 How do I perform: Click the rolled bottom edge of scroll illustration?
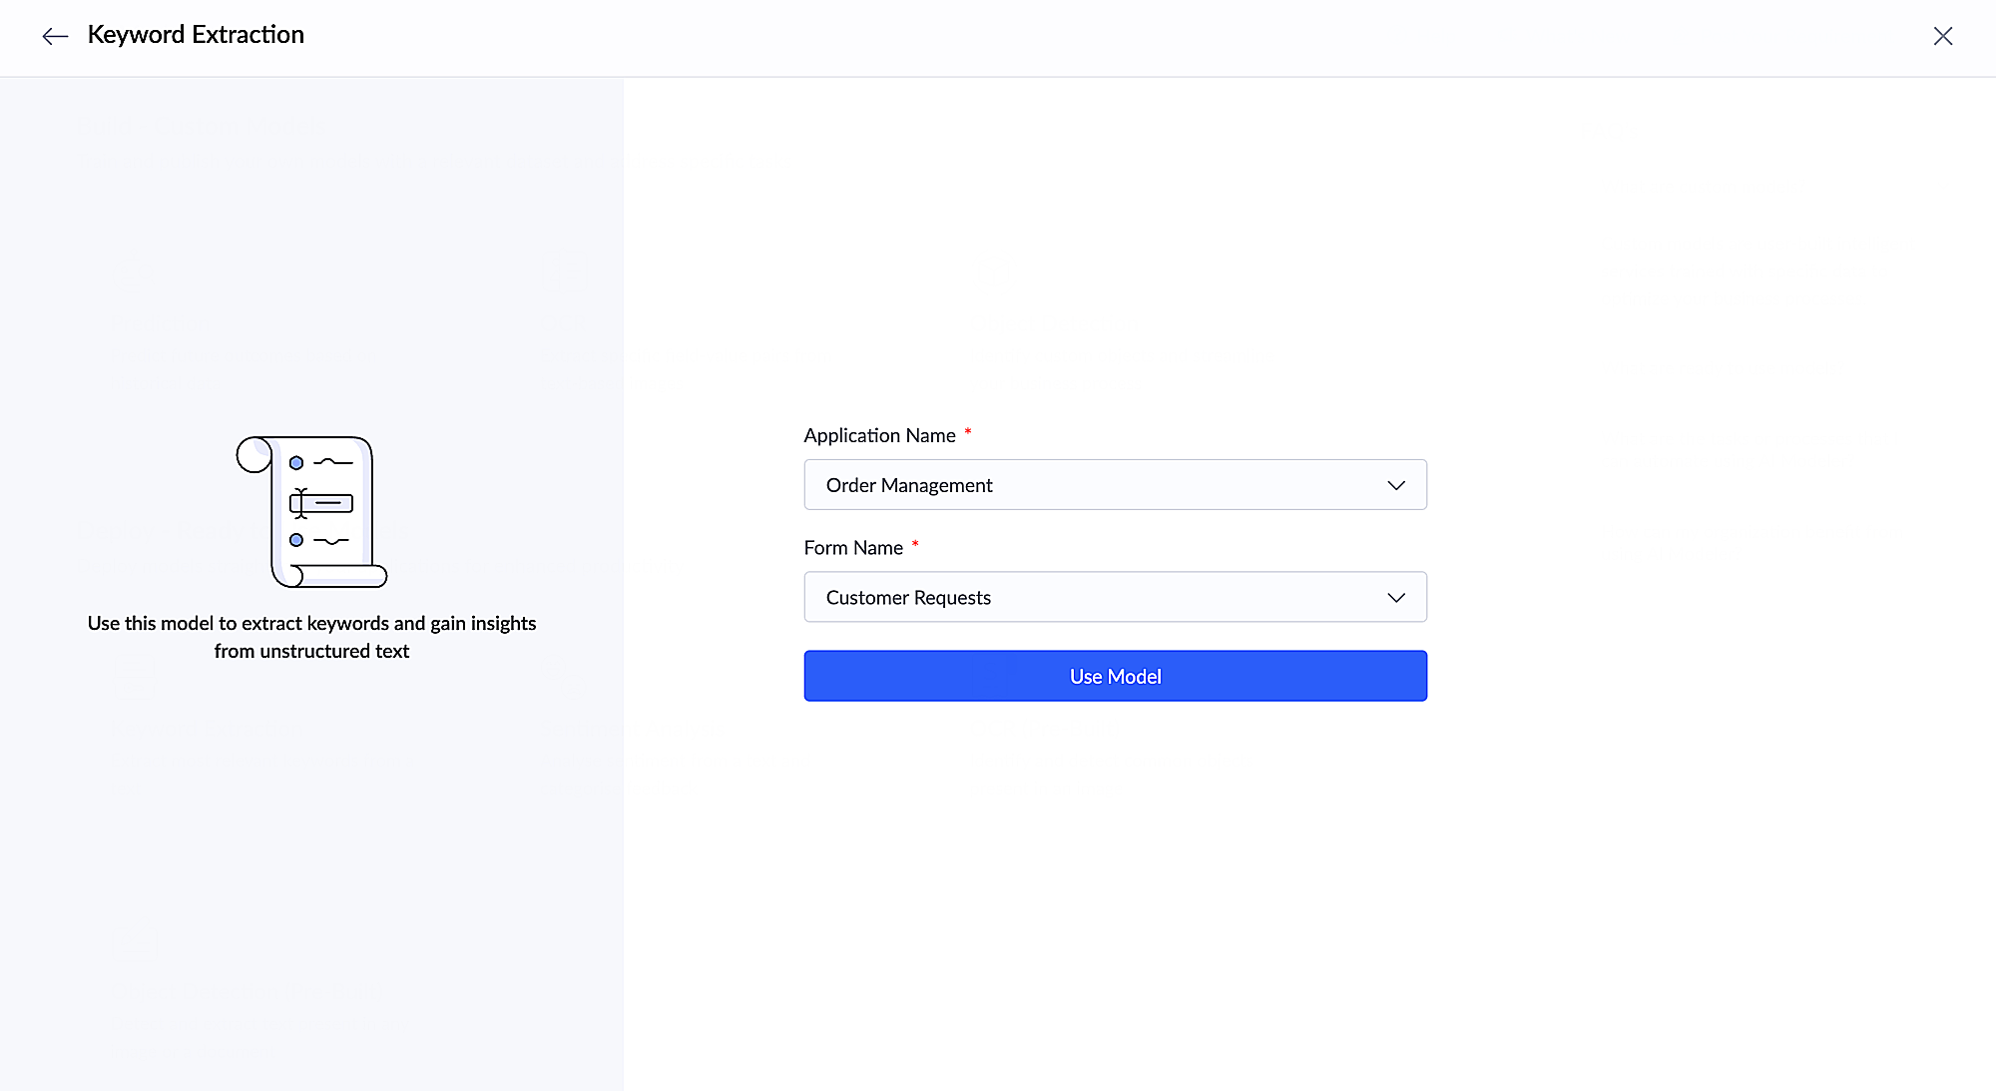(x=339, y=576)
